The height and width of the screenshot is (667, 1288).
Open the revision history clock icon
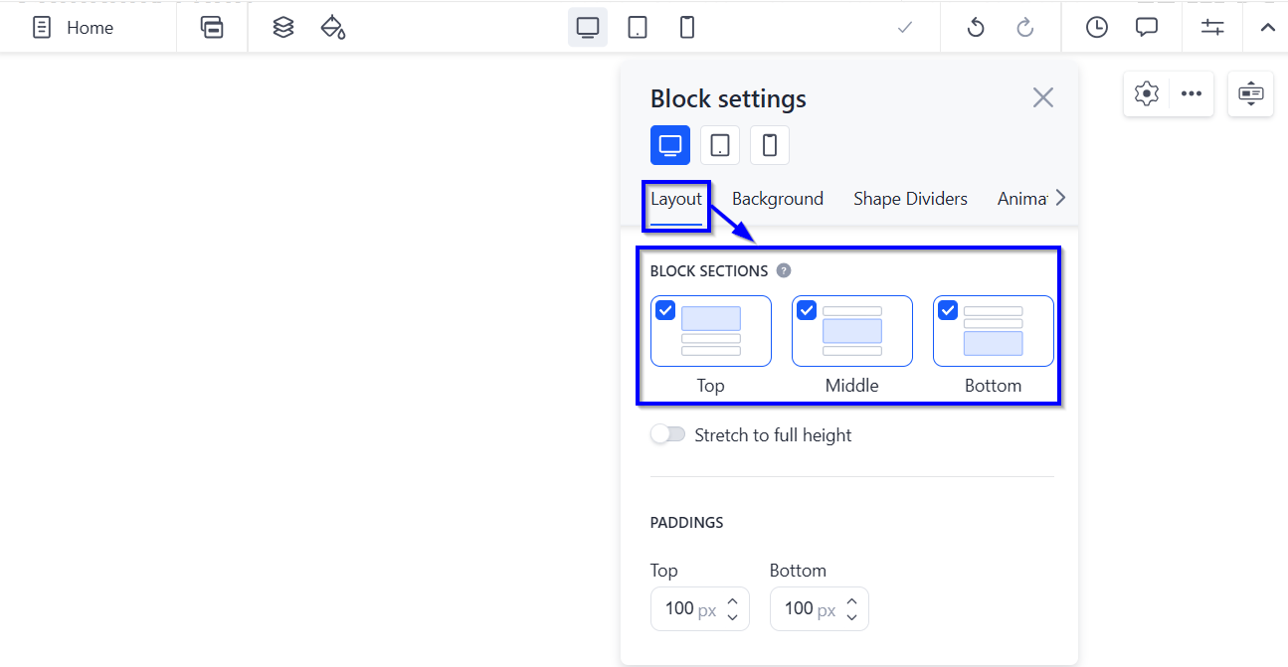coord(1097,28)
